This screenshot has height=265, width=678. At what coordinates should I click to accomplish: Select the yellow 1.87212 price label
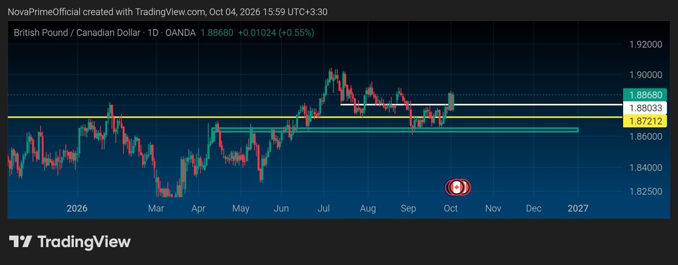(x=645, y=121)
